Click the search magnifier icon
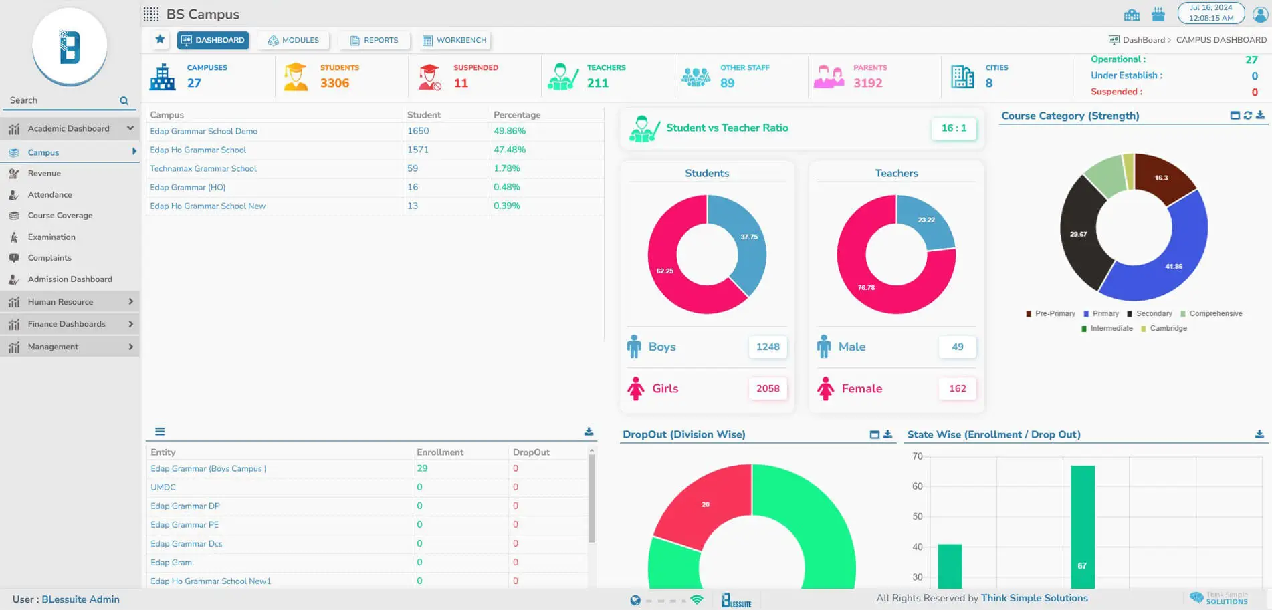The width and height of the screenshot is (1272, 610). [x=124, y=101]
